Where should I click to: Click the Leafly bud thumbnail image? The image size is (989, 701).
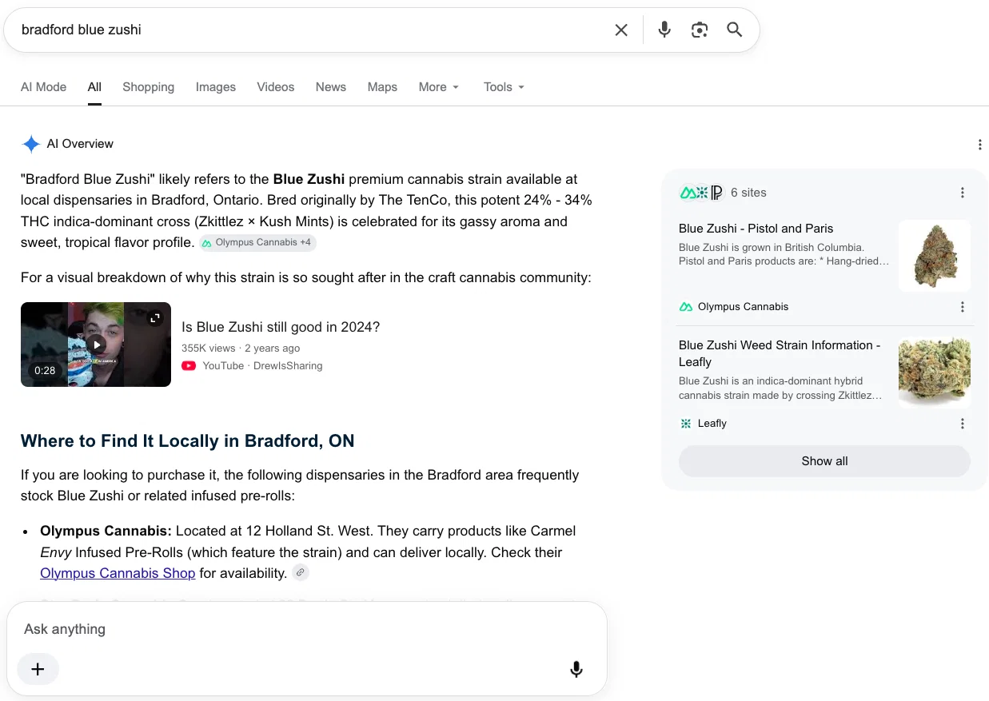(935, 372)
